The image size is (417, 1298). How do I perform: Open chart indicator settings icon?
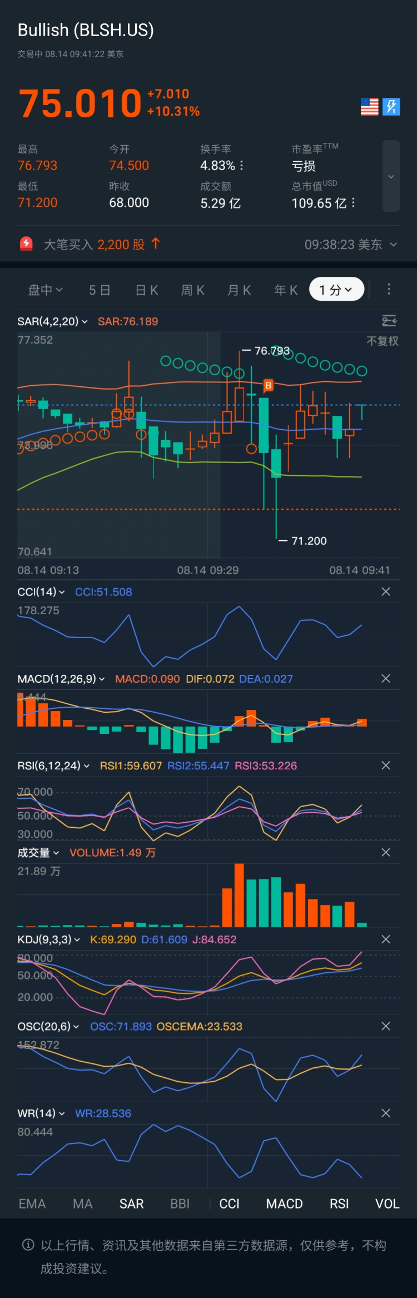[x=389, y=321]
